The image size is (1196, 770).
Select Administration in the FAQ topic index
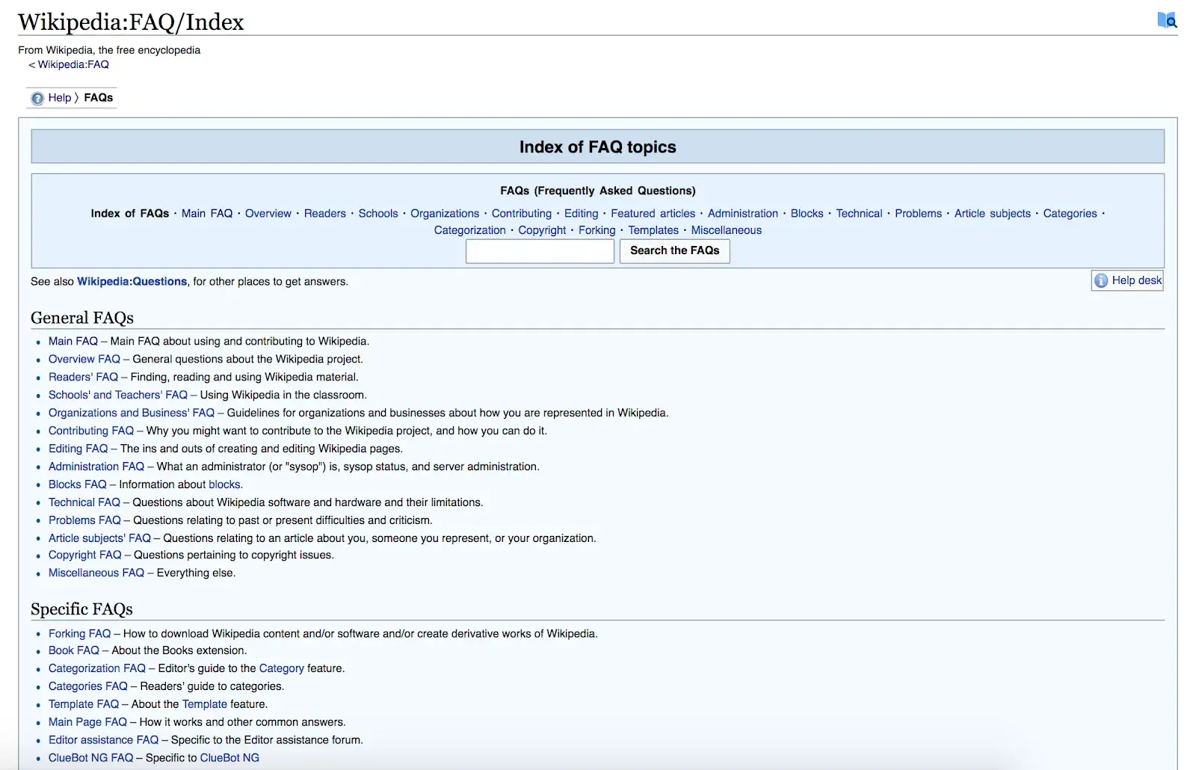(x=742, y=213)
